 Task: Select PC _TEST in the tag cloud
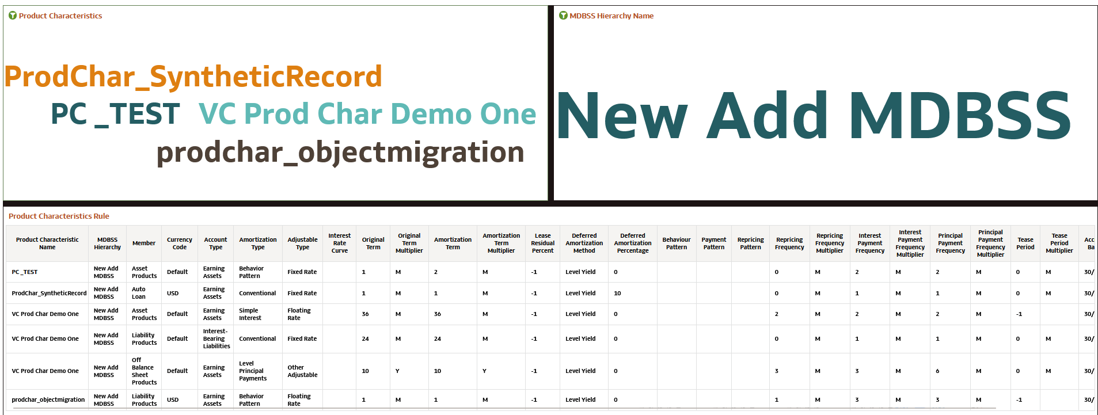click(x=115, y=114)
